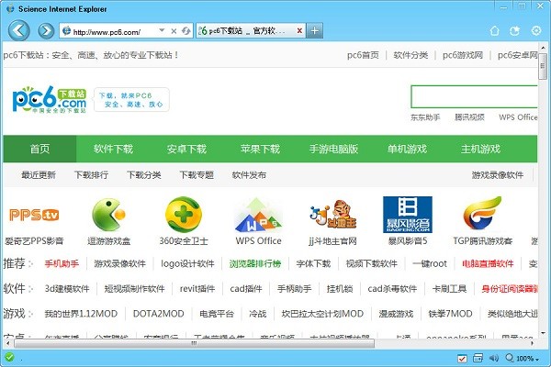Click the 字体下载 link
Viewport: 551px width, 367px height.
click(313, 263)
